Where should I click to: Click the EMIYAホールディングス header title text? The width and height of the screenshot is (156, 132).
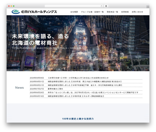[39, 12]
